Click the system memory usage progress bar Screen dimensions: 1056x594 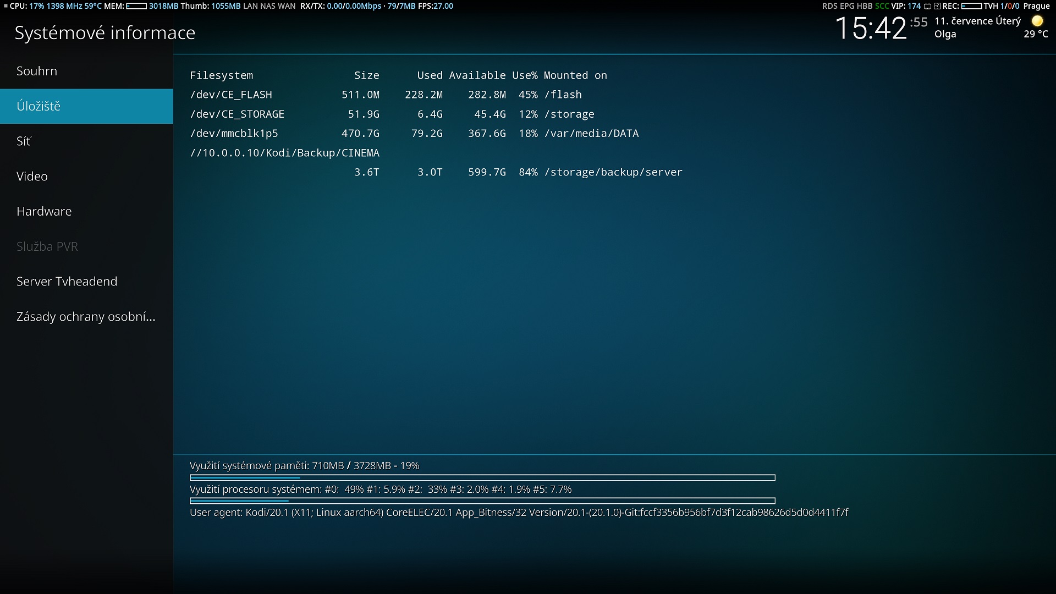point(482,478)
